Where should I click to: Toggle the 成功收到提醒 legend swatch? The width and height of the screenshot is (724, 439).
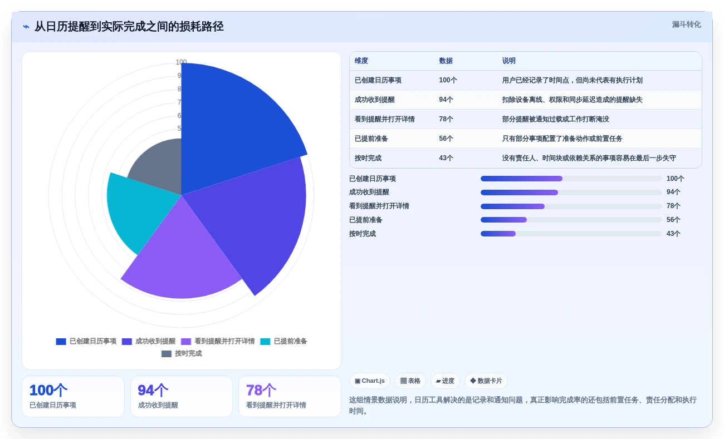pyautogui.click(x=127, y=342)
